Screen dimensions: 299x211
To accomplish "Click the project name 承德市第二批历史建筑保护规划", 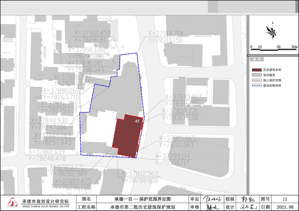I will [143, 207].
